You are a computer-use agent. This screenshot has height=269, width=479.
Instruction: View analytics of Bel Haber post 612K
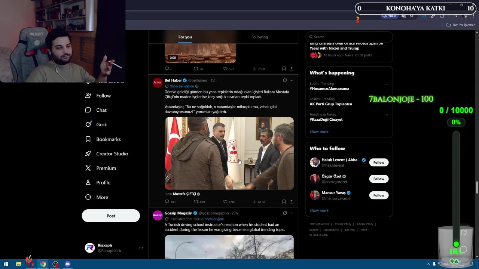click(259, 202)
